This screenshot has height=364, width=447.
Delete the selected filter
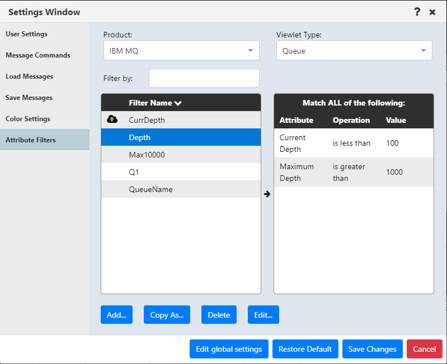[x=219, y=315]
